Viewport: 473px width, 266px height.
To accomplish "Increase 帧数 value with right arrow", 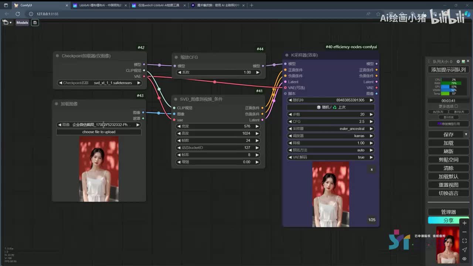I will pos(257,140).
